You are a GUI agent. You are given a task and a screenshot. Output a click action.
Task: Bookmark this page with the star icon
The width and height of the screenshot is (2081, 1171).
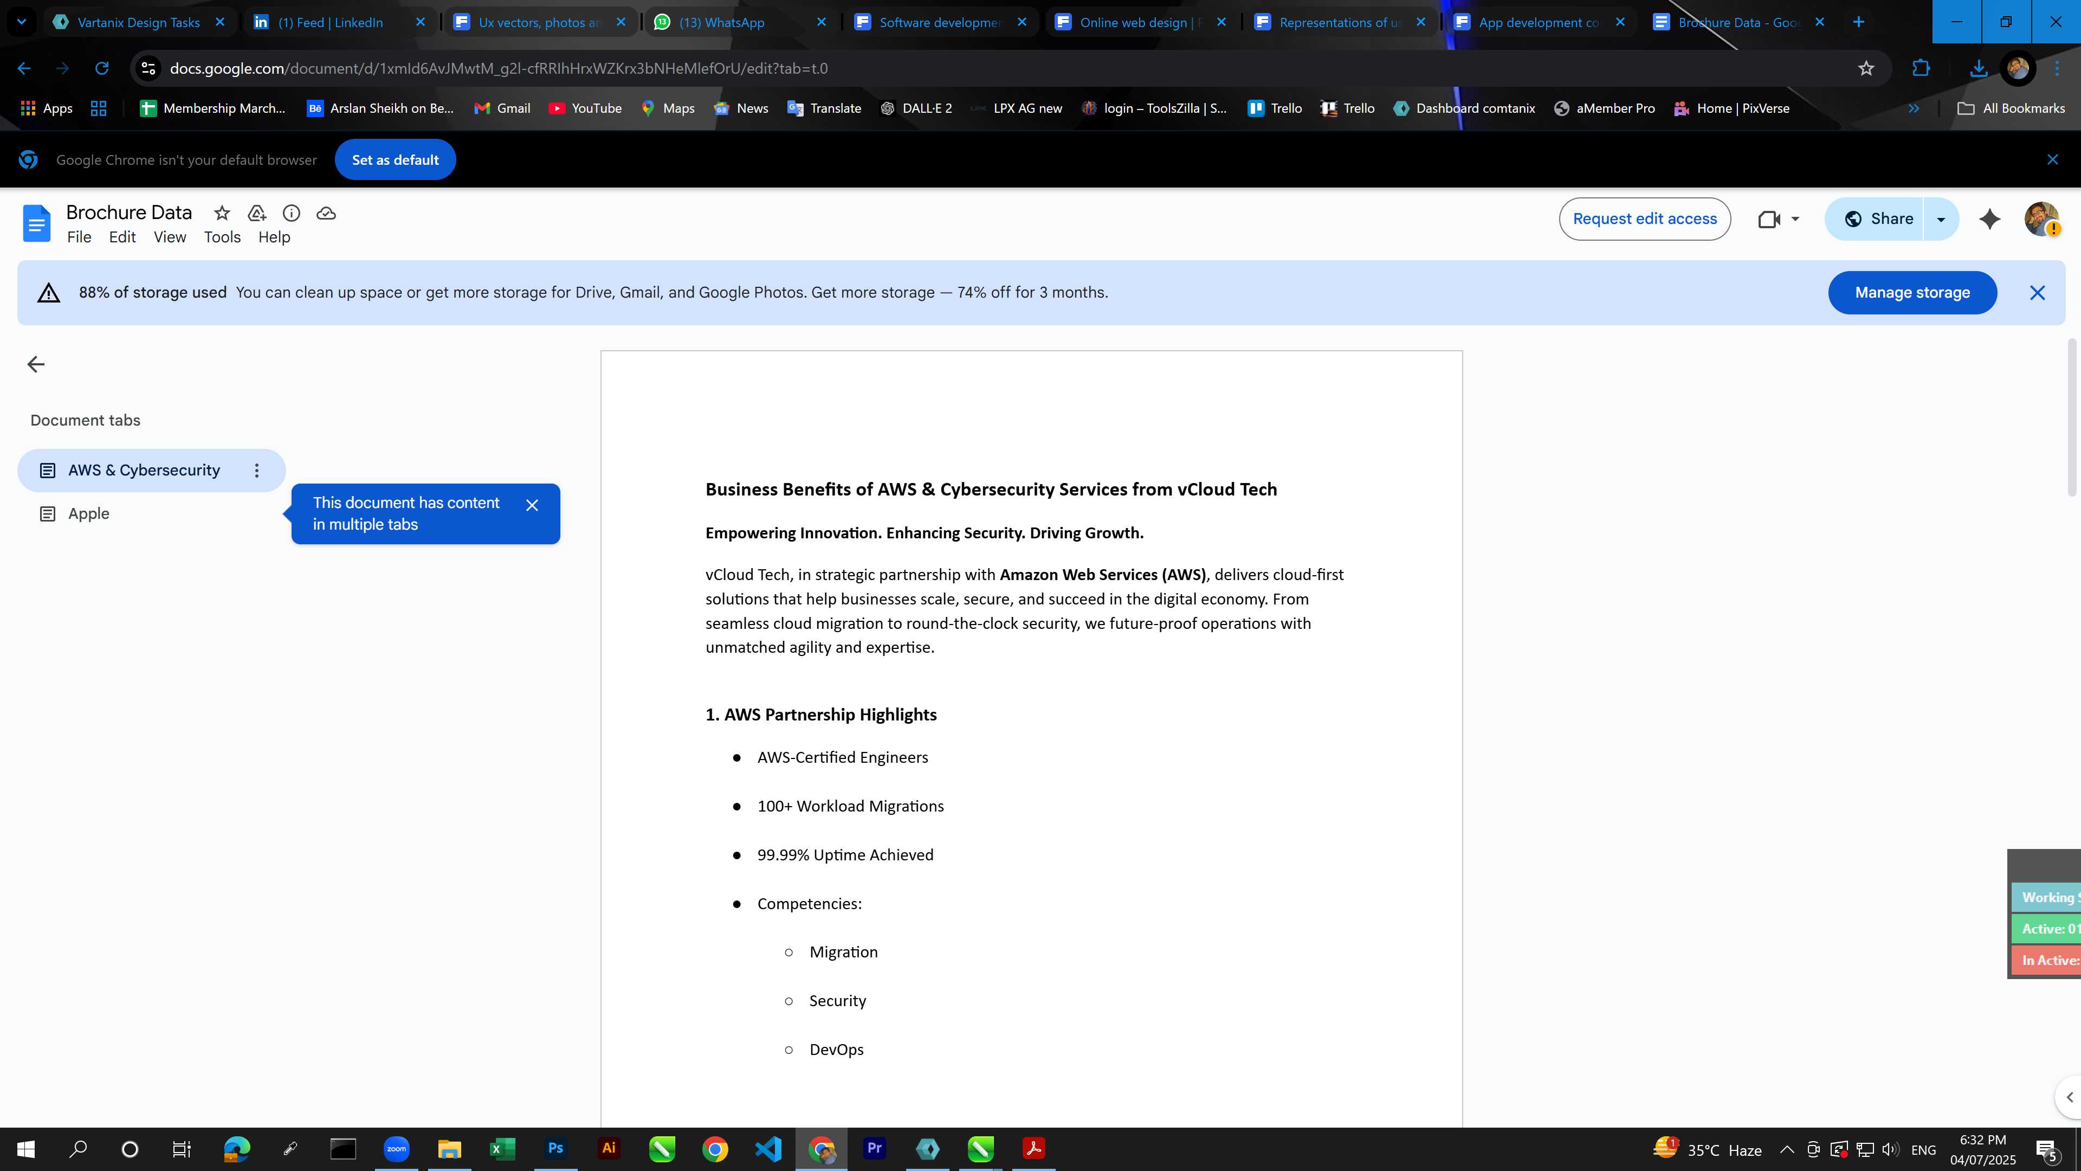click(1865, 69)
